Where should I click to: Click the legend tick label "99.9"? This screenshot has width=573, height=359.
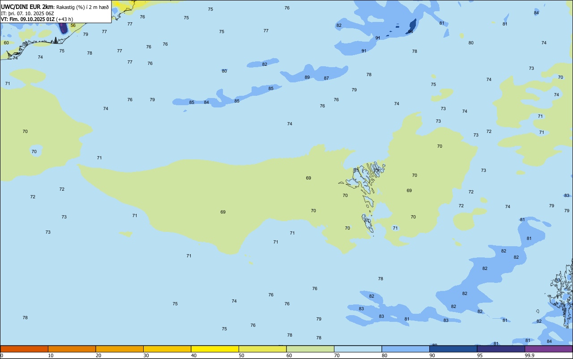[530, 355]
